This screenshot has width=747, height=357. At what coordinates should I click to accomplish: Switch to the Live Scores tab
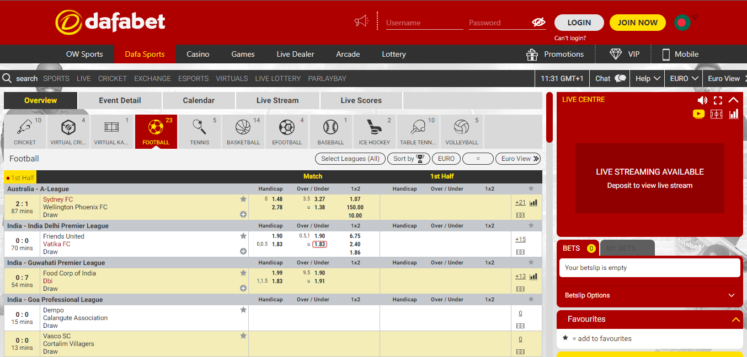361,101
